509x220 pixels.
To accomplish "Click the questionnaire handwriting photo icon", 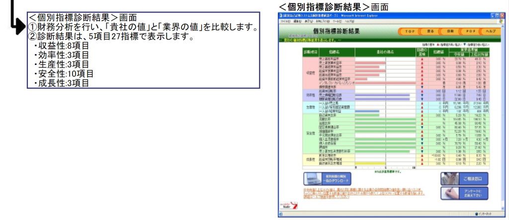I will [449, 193].
